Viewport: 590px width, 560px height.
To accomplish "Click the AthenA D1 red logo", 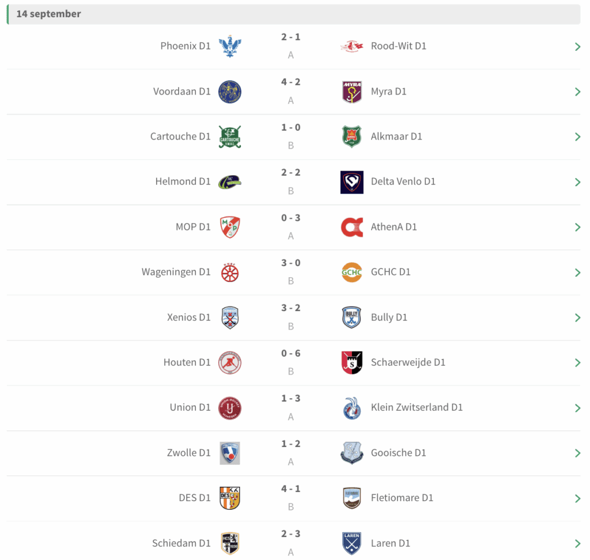I will click(351, 227).
